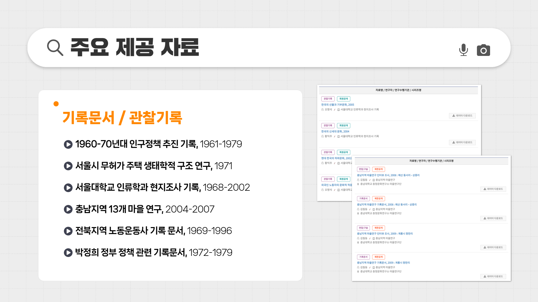538x302 pixels.
Task: Click the play bullet beside 박정희 정부 정책 관련 기록문서
Action: click(x=68, y=253)
